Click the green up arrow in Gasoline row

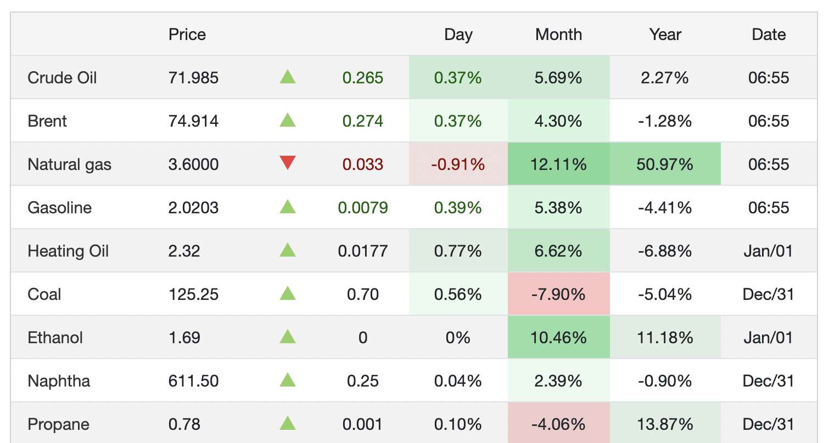click(x=288, y=207)
